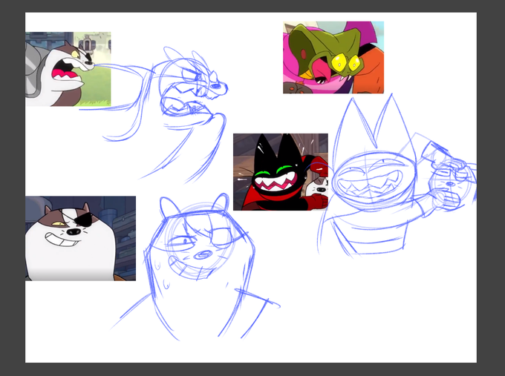Select the green snake reference image
Screen dimensions: 505x376
(x=333, y=57)
